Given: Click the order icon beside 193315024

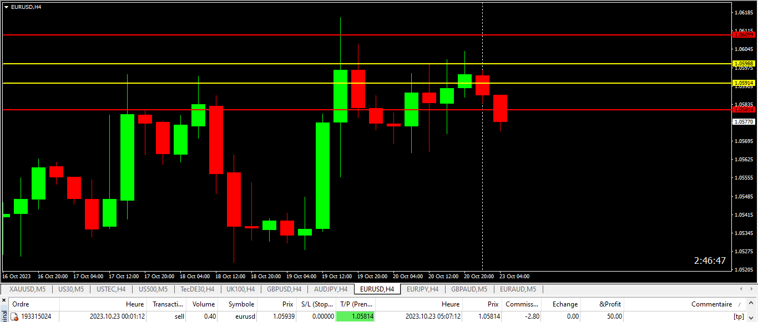Looking at the screenshot, I should click(x=15, y=316).
